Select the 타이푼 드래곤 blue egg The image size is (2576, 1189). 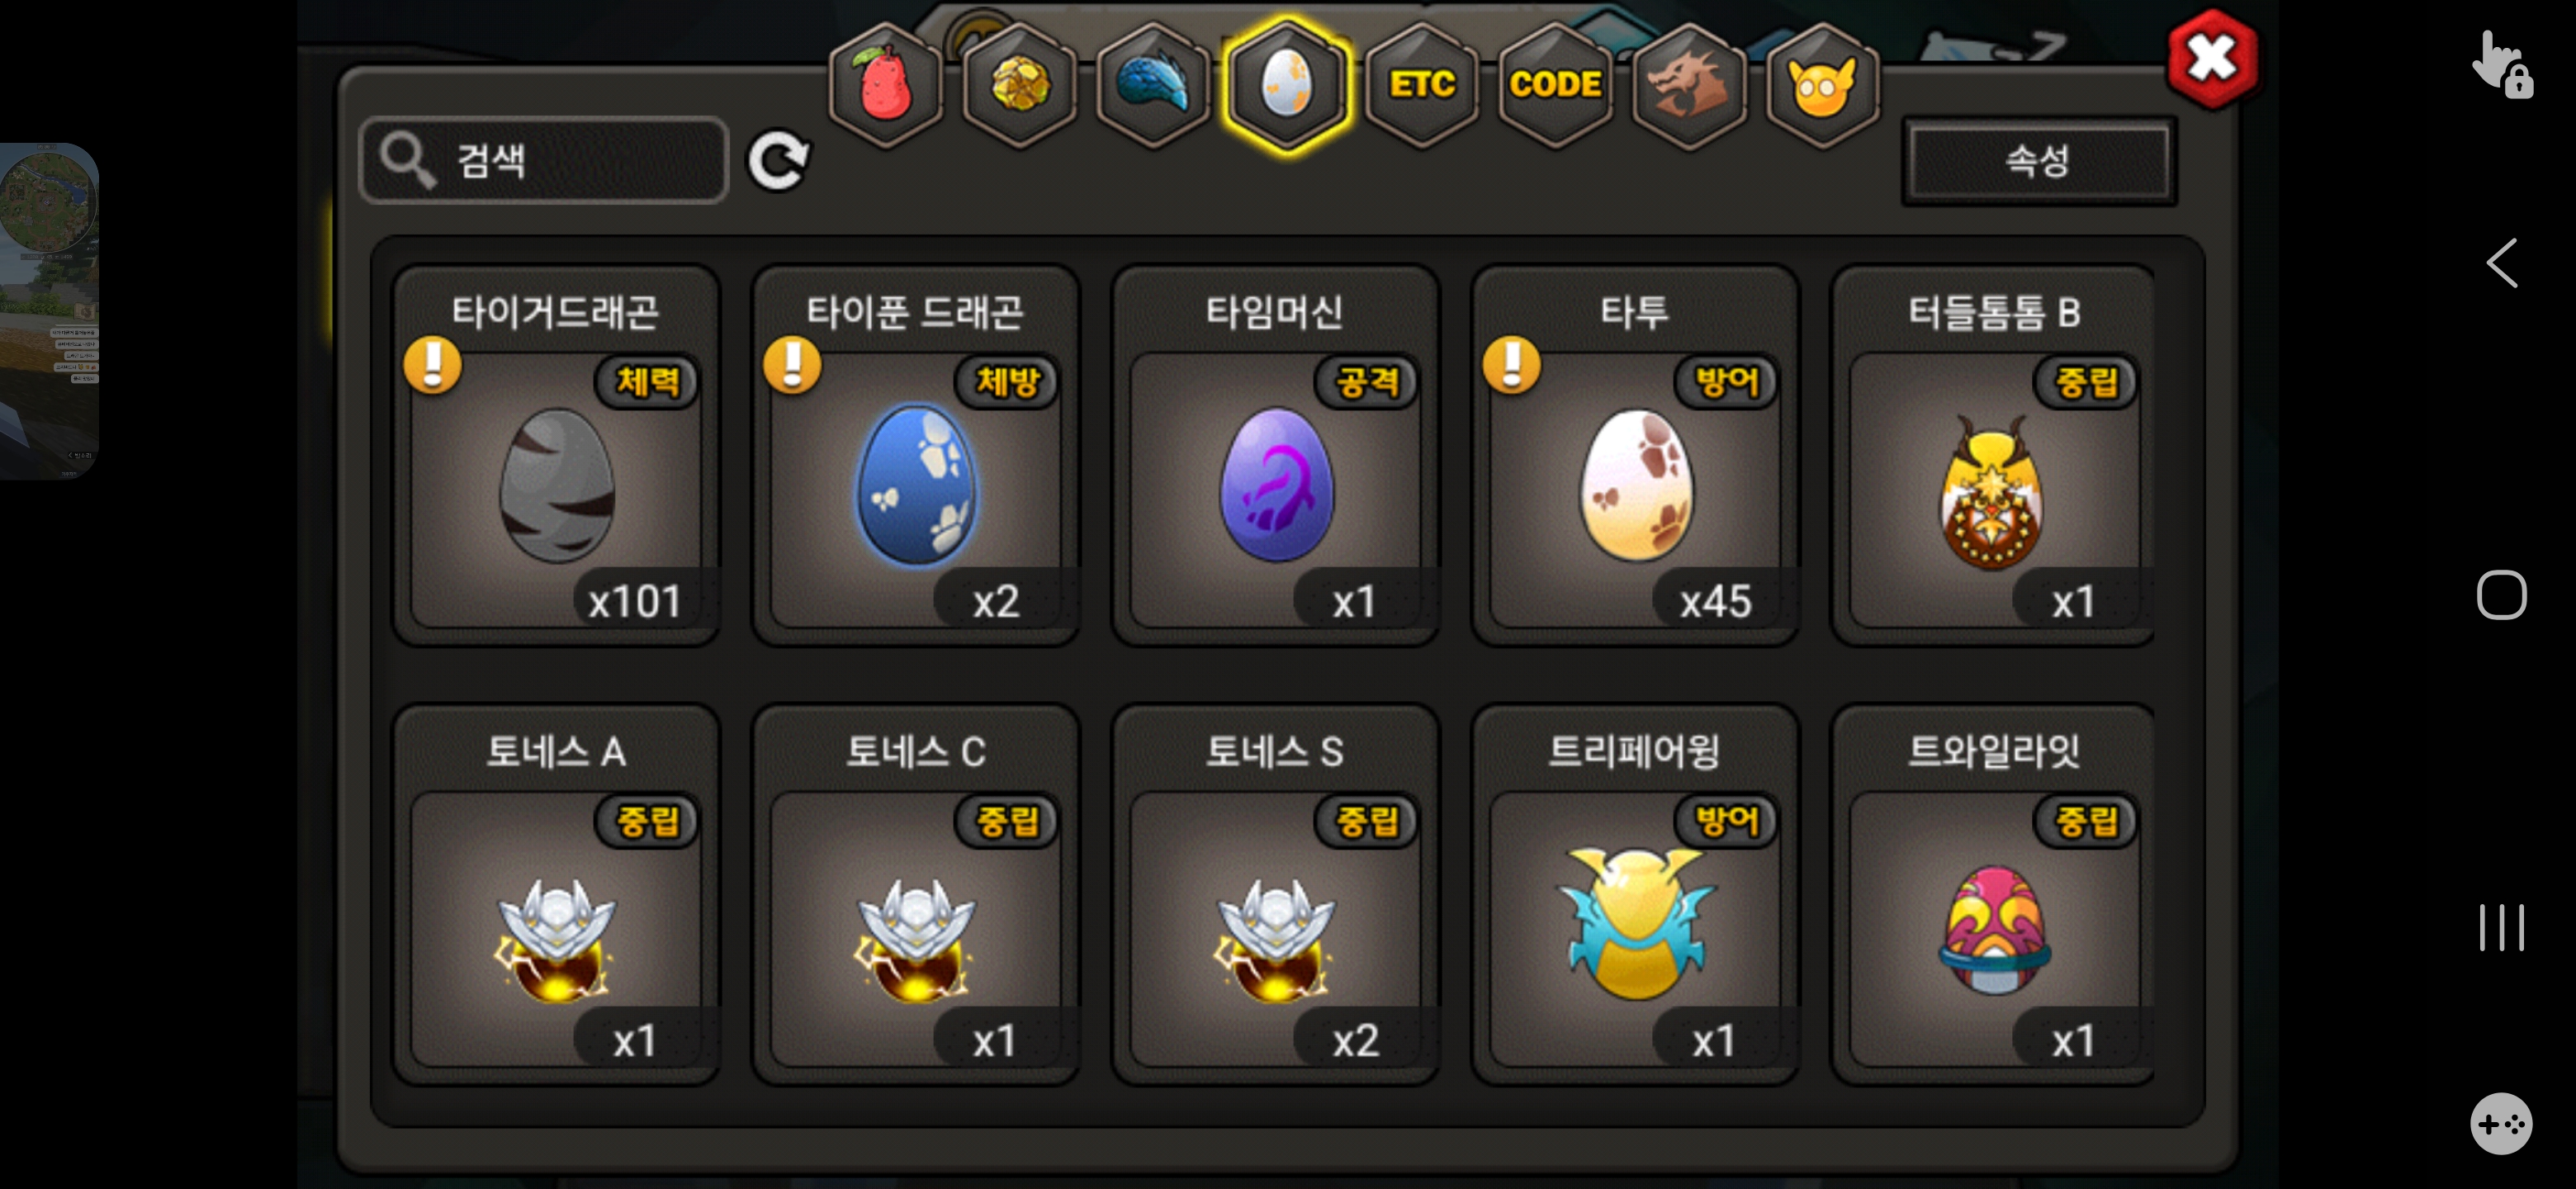pyautogui.click(x=915, y=455)
